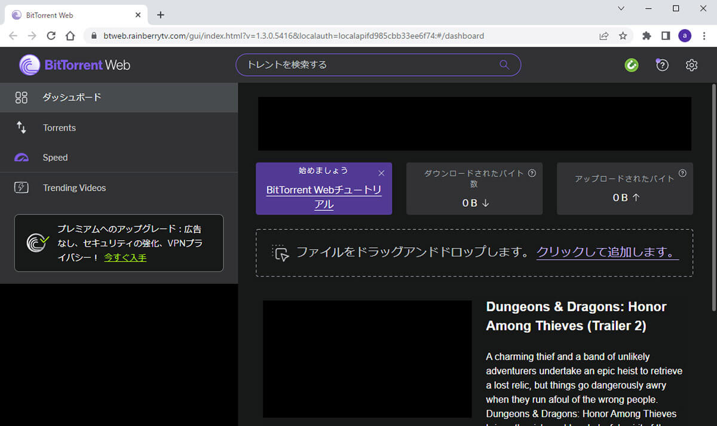The width and height of the screenshot is (717, 426).
Task: Click the クリックして追加します。 link
Action: [x=607, y=252]
